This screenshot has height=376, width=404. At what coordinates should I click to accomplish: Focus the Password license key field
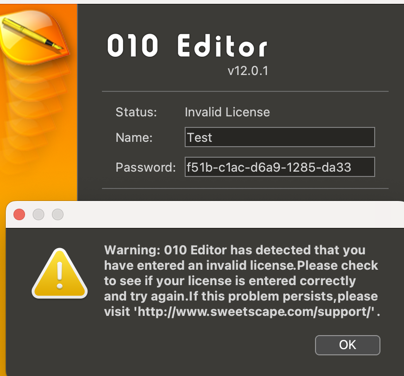click(x=279, y=167)
